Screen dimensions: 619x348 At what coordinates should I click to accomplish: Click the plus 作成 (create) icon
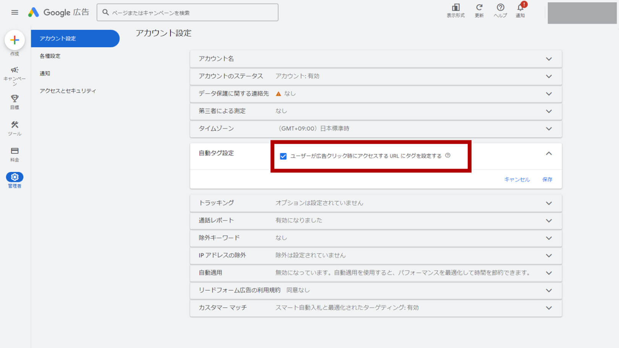click(15, 40)
